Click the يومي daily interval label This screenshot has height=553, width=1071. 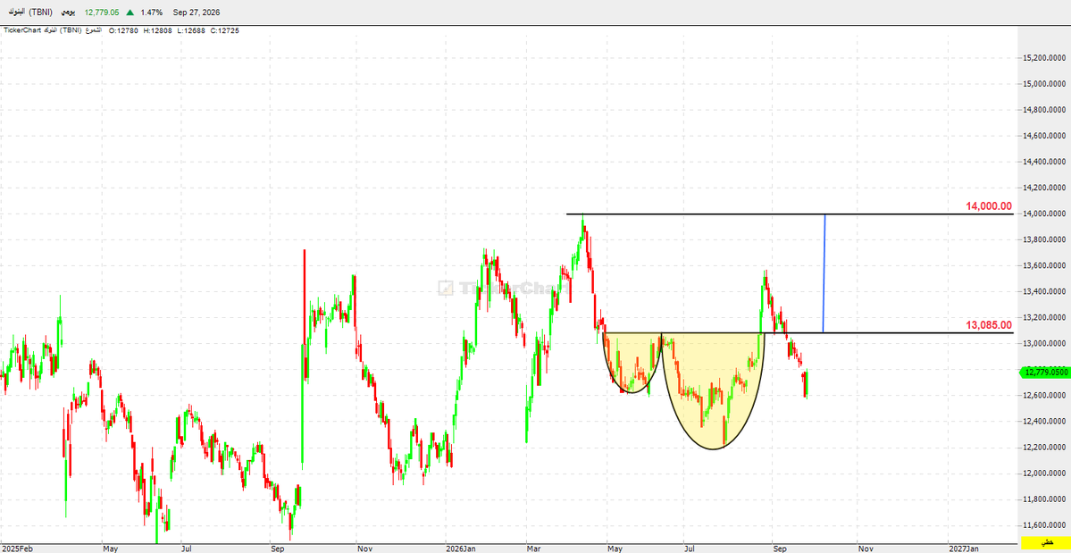69,13
